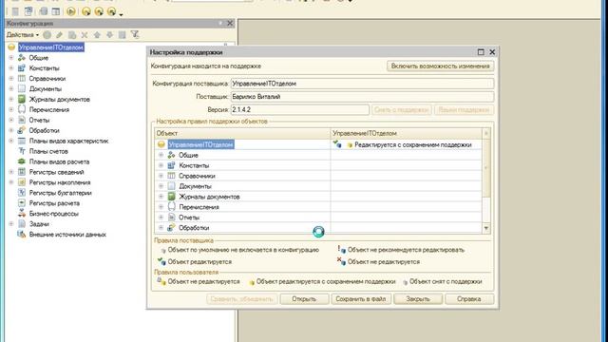608x342 pixels.
Task: Click the move up arrow icon
Action: 97,35
